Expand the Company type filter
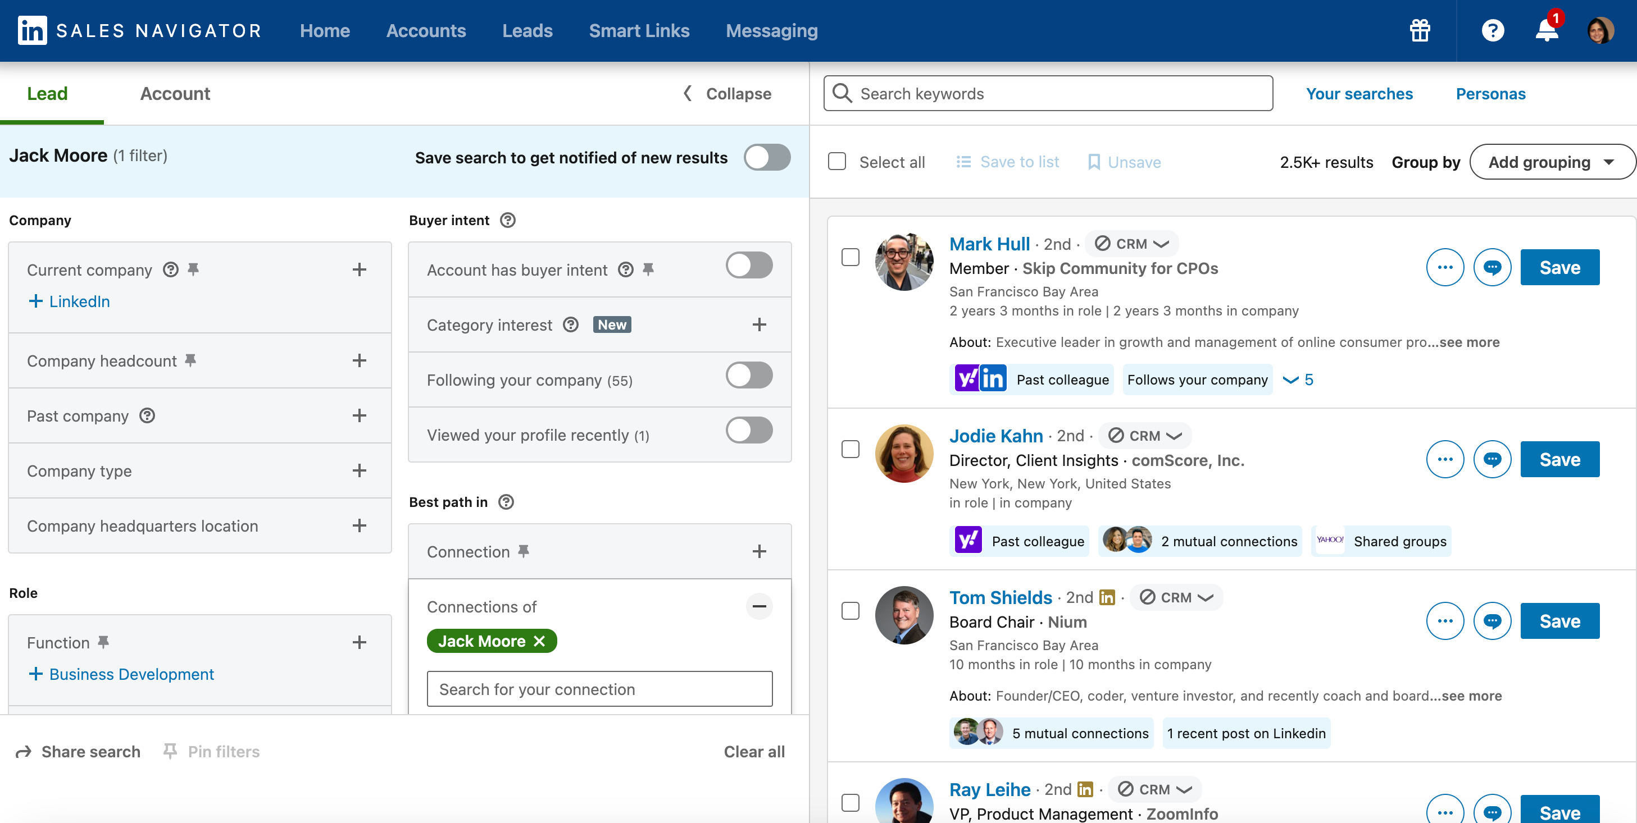The height and width of the screenshot is (823, 1637). point(360,470)
